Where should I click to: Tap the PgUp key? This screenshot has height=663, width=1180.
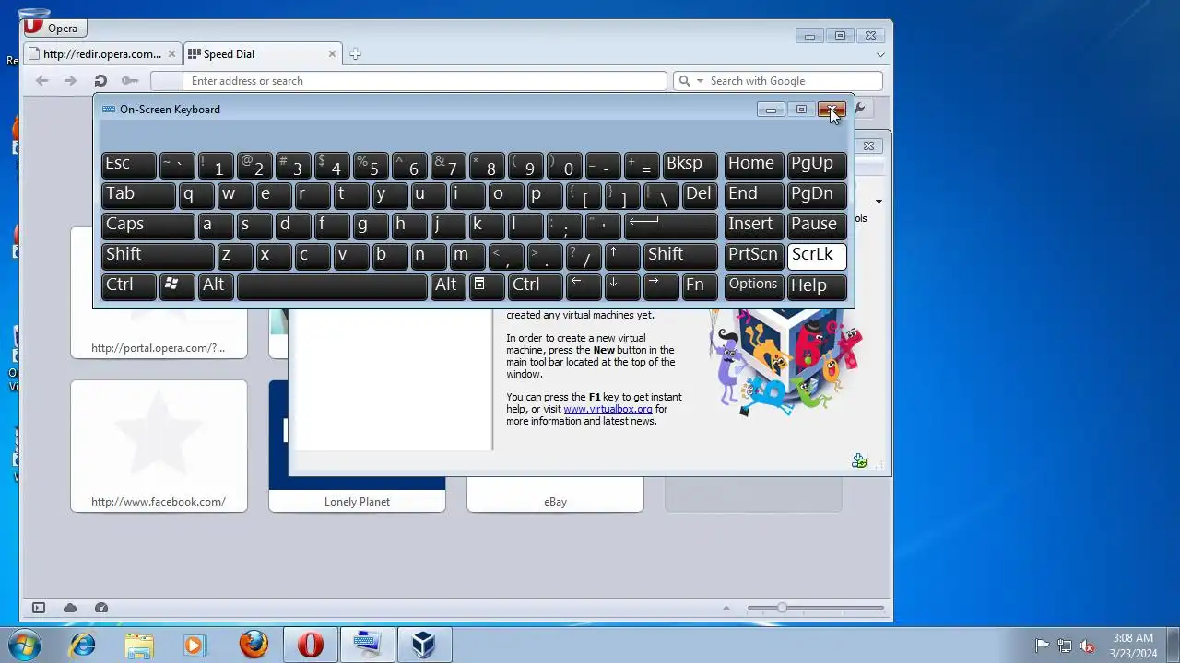coord(817,164)
